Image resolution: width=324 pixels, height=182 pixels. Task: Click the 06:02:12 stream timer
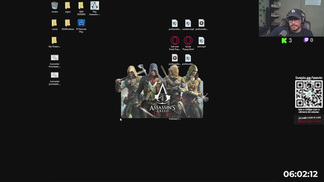pos(300,174)
